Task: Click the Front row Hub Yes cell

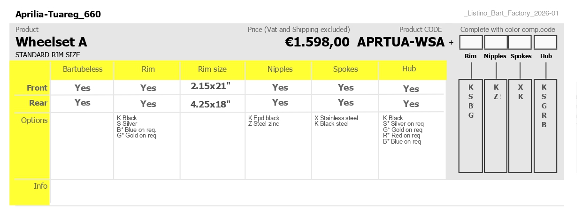Action: point(411,89)
